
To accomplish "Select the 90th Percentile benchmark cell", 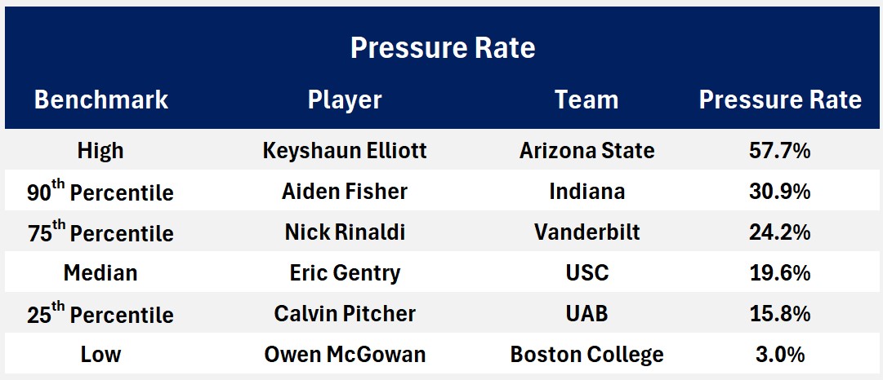I will click(100, 192).
